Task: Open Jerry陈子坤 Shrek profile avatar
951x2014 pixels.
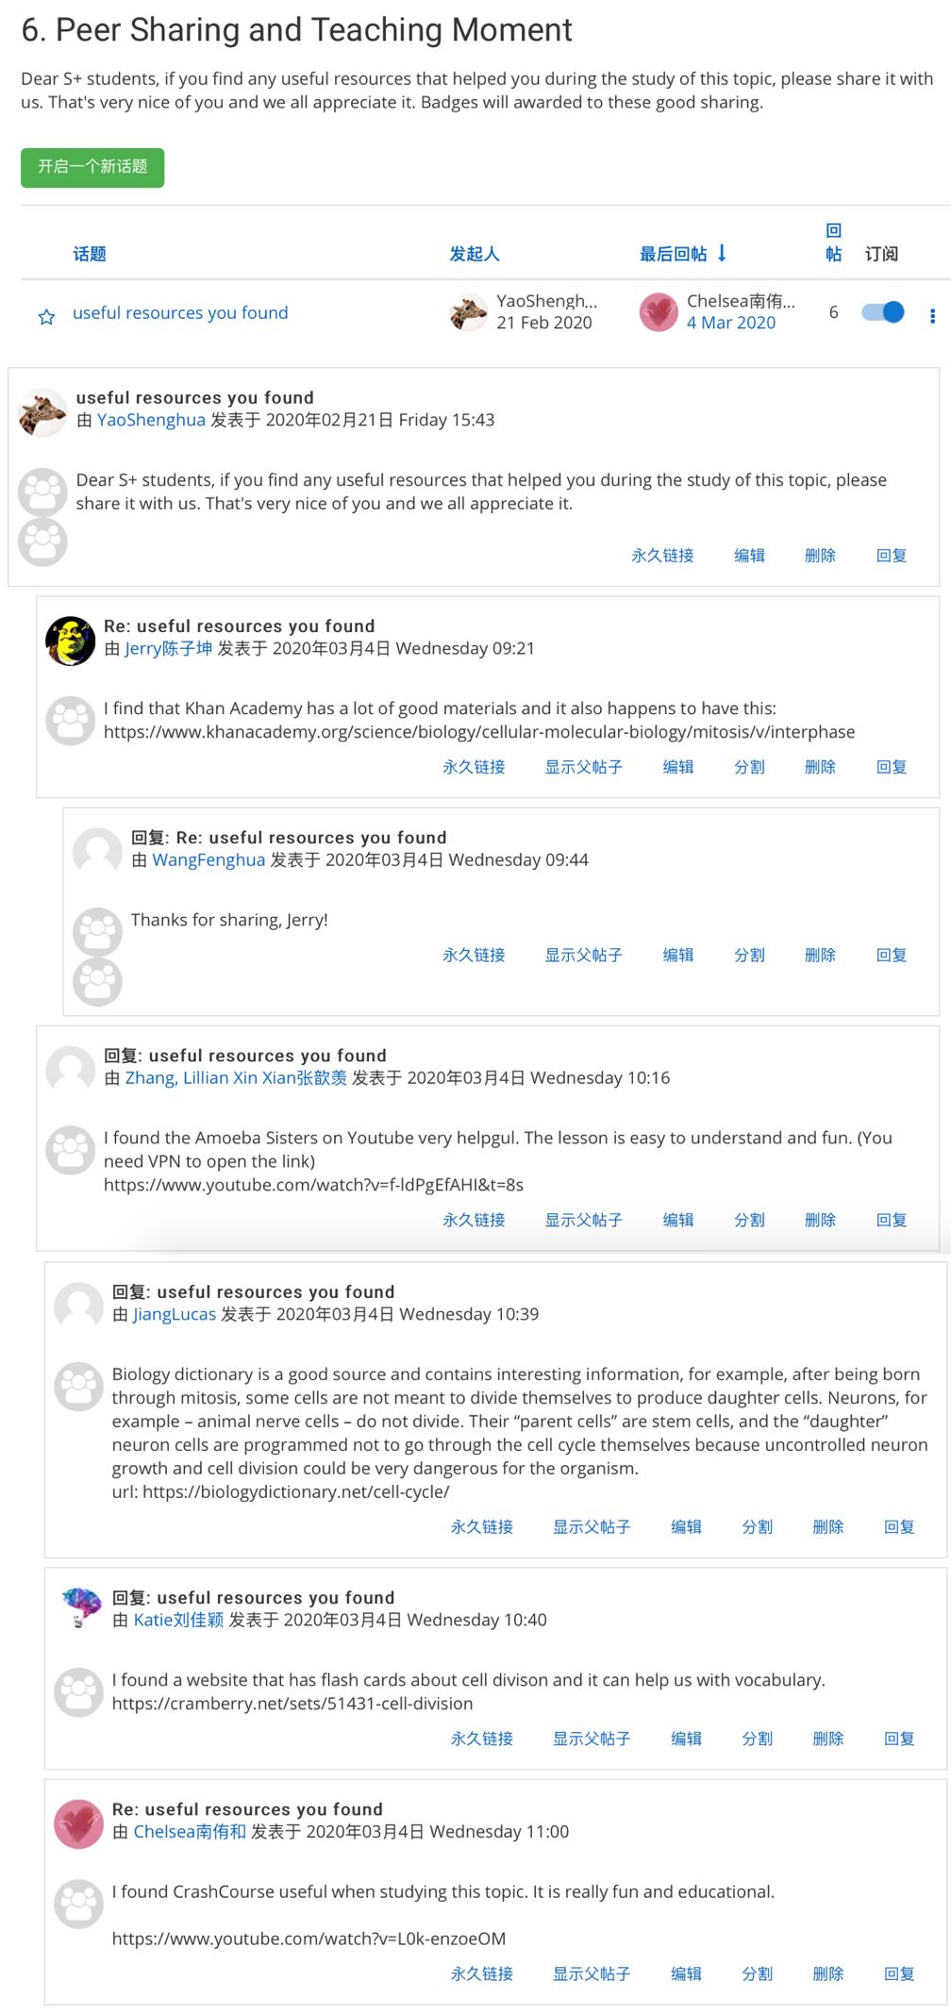Action: [x=71, y=641]
